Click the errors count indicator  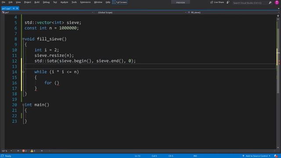tap(25, 151)
